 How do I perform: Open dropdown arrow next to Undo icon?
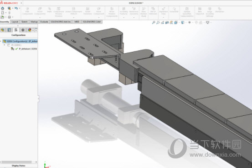click(20, 8)
